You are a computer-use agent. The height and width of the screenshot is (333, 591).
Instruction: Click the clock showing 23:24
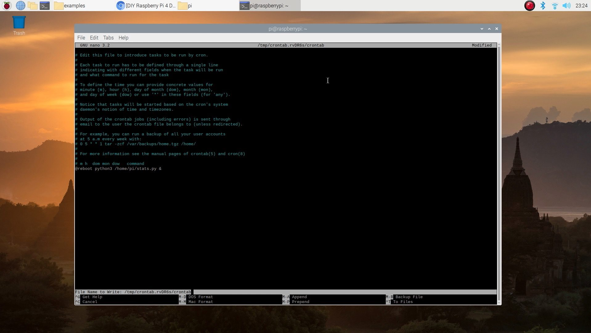pyautogui.click(x=581, y=6)
